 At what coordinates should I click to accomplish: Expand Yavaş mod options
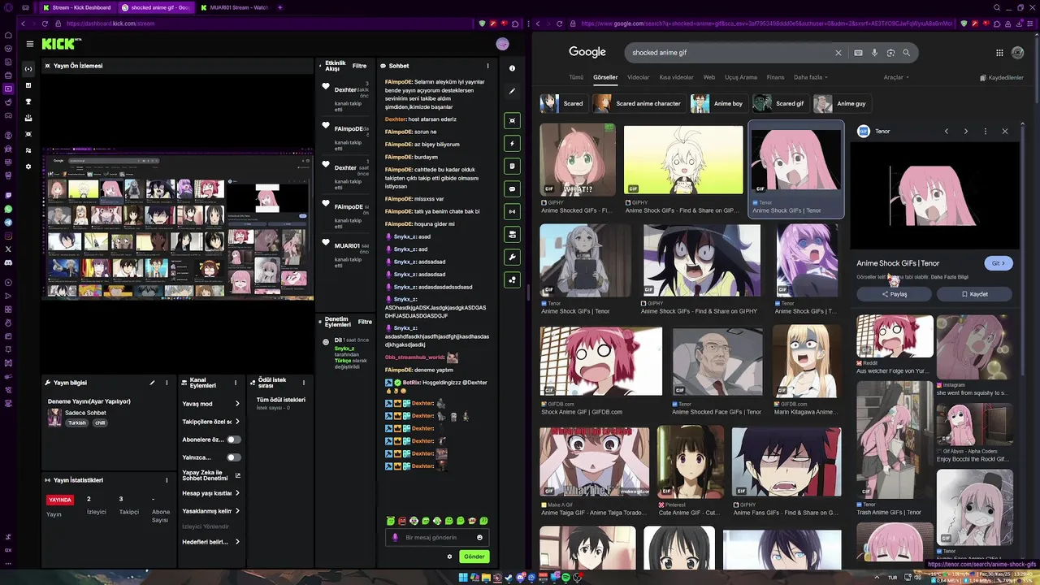click(x=237, y=404)
